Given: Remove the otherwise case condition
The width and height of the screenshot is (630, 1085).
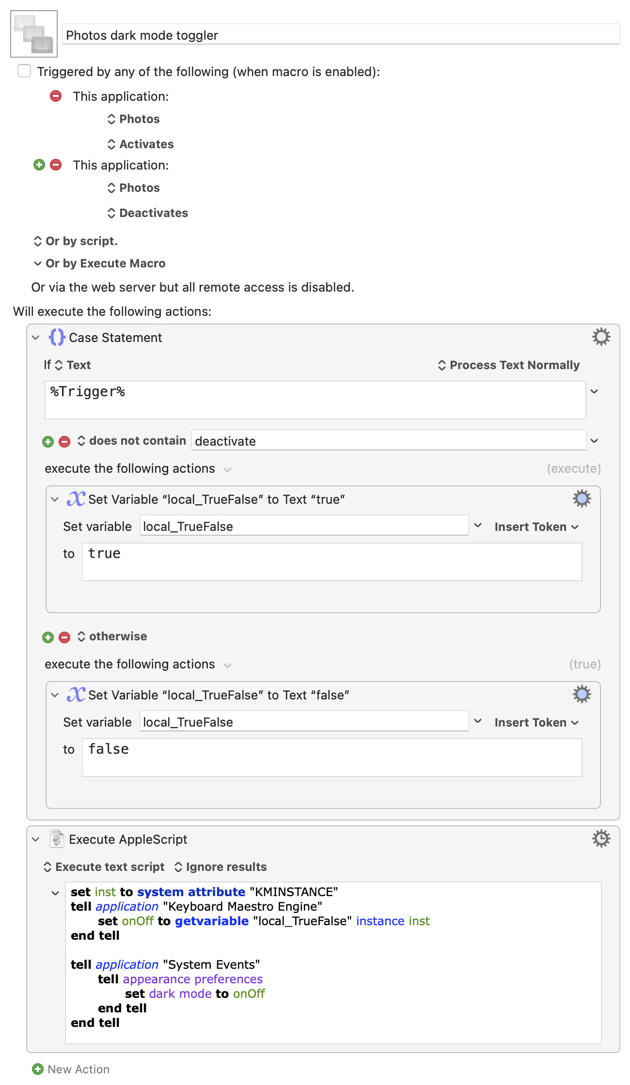Looking at the screenshot, I should point(64,637).
